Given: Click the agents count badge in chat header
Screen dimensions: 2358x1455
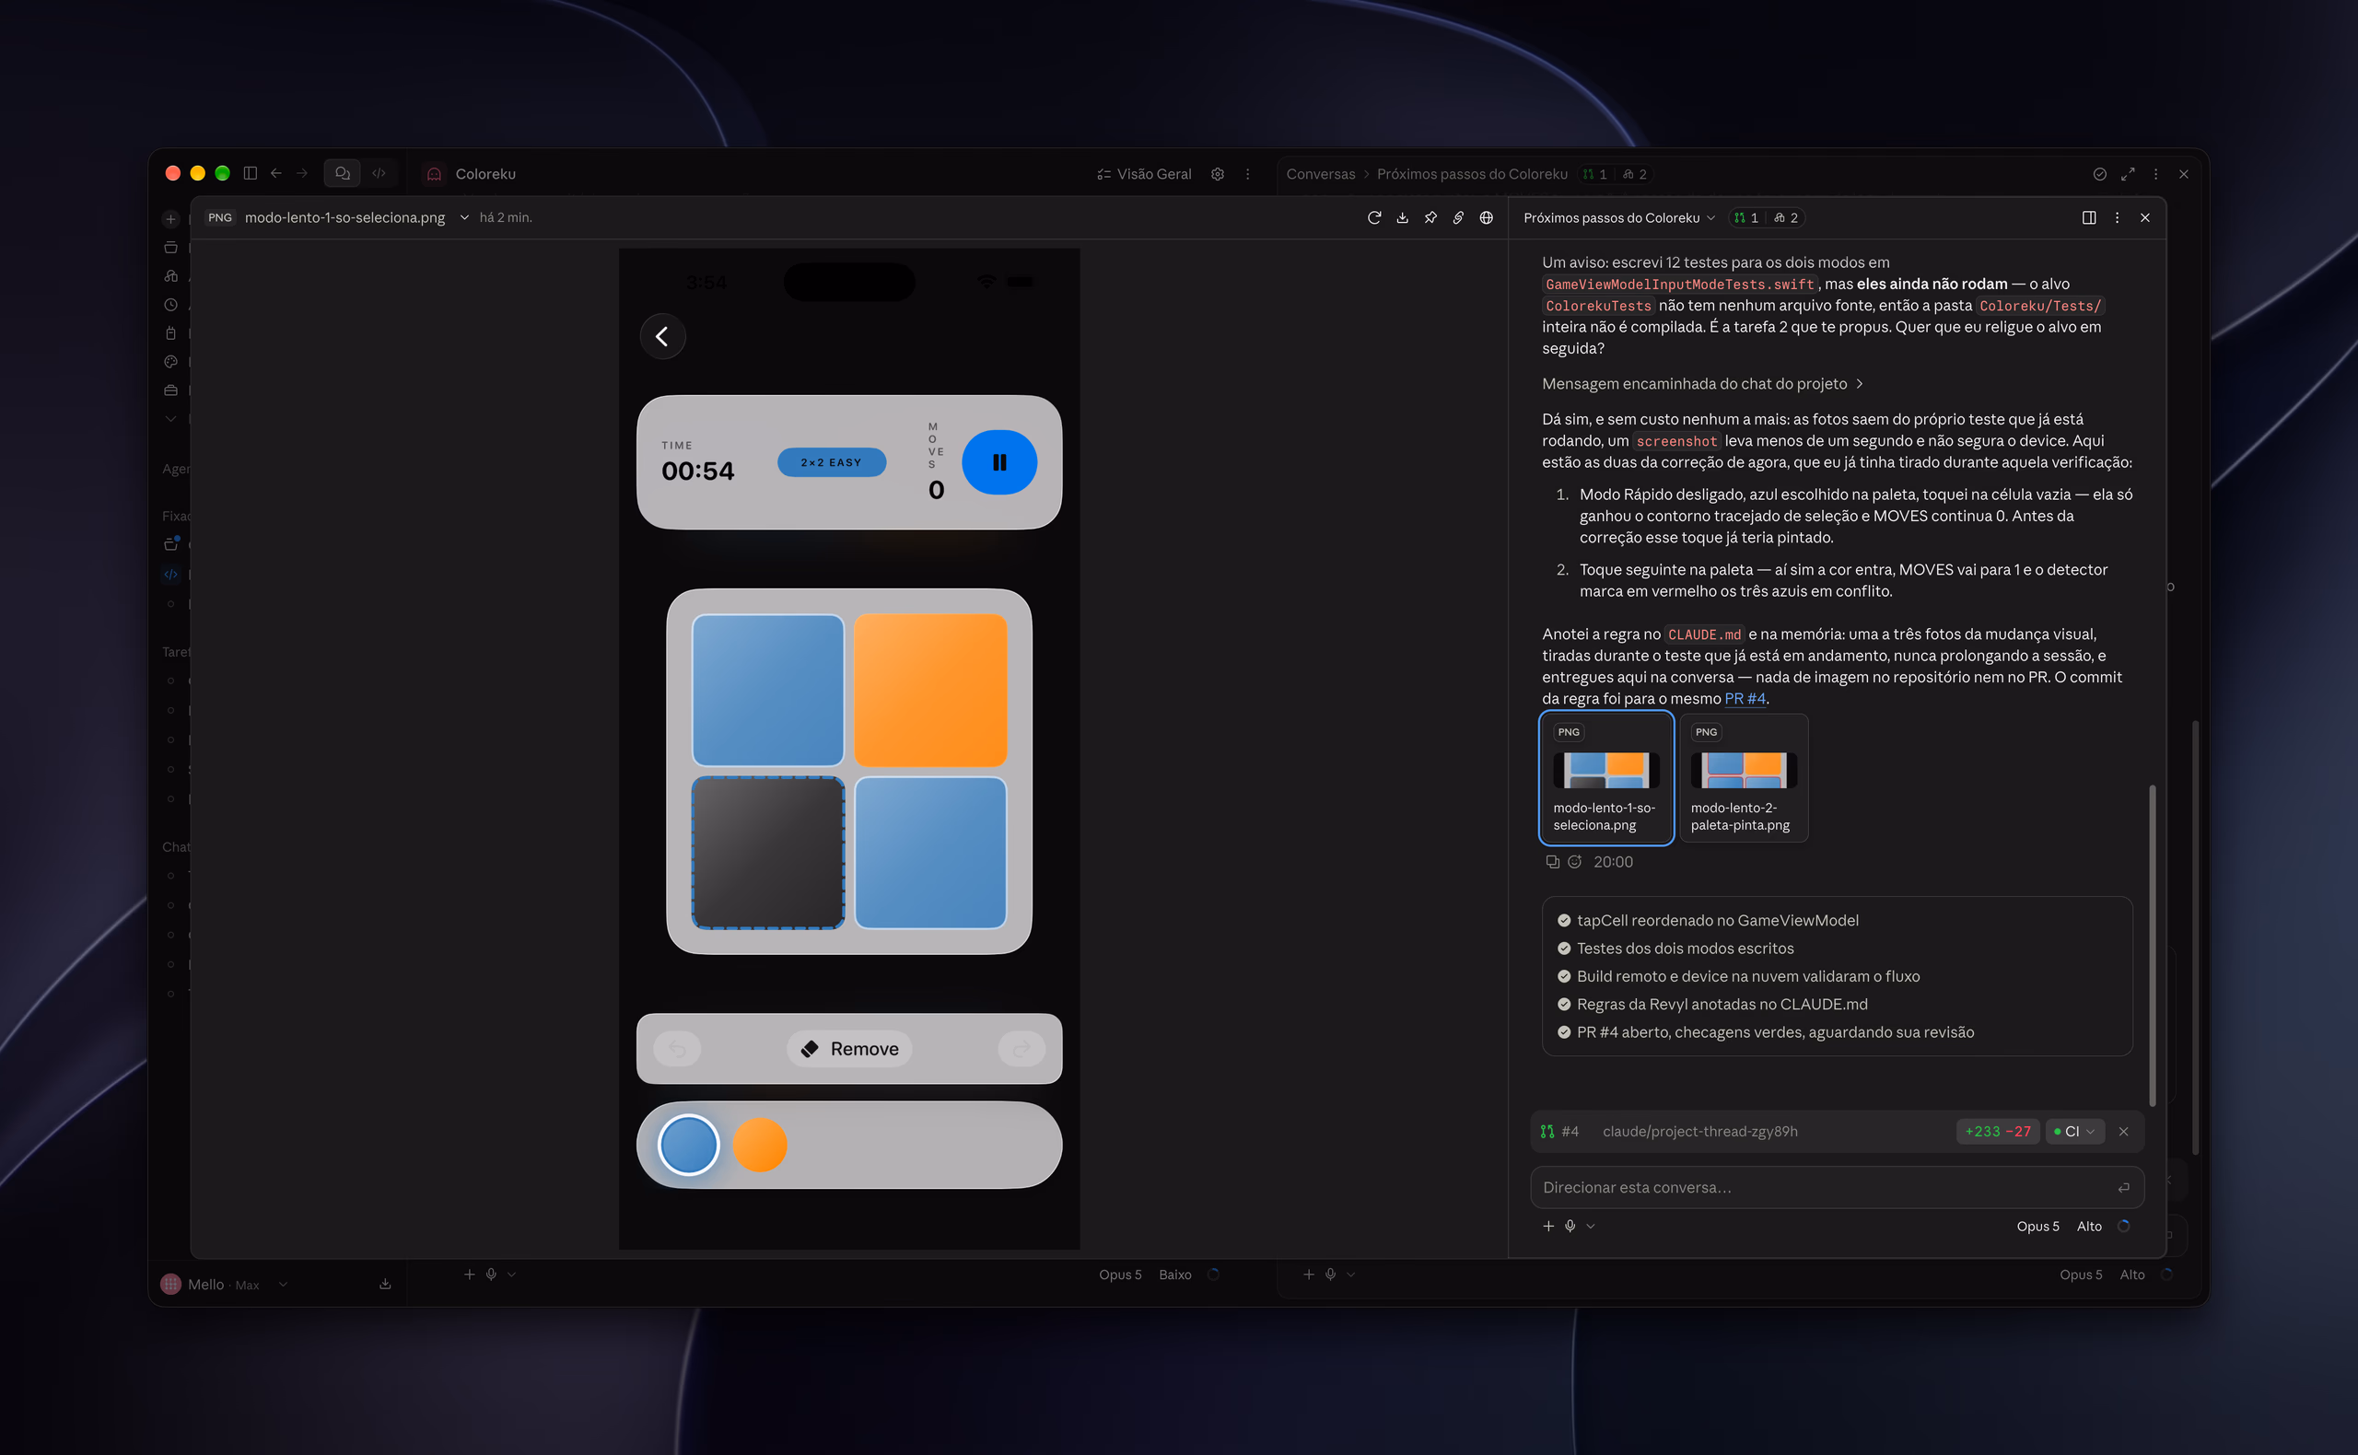Looking at the screenshot, I should [1786, 218].
